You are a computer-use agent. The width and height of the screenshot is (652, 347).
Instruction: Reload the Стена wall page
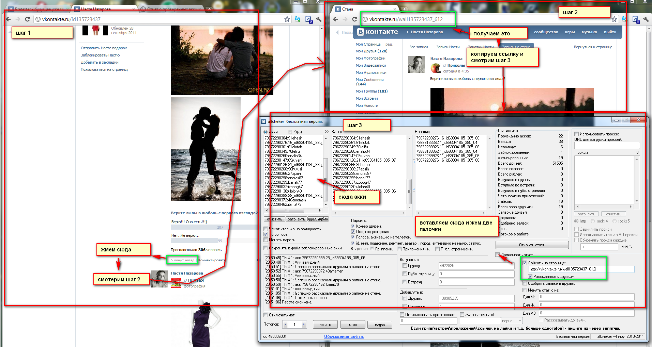354,19
